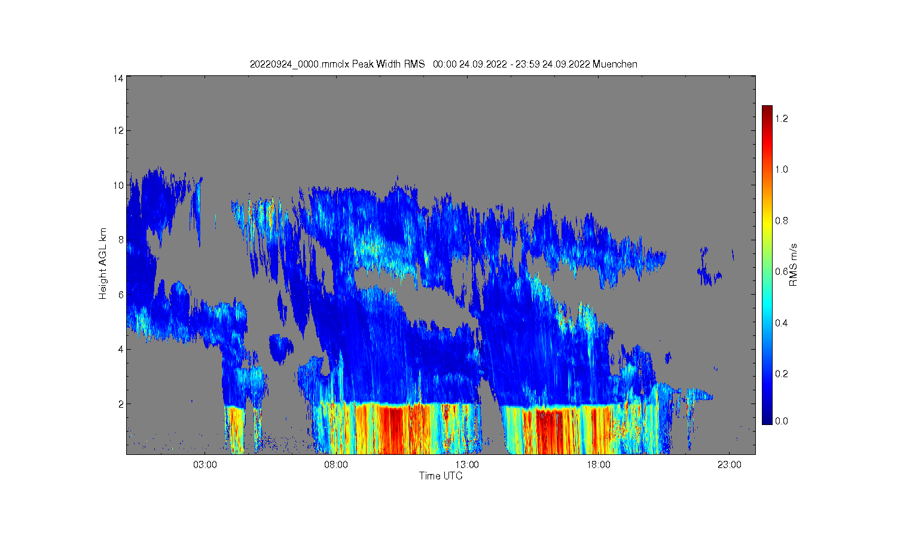Viewport: 897px width, 538px height.
Task: Click the colorbar value 1.2
Action: [782, 119]
